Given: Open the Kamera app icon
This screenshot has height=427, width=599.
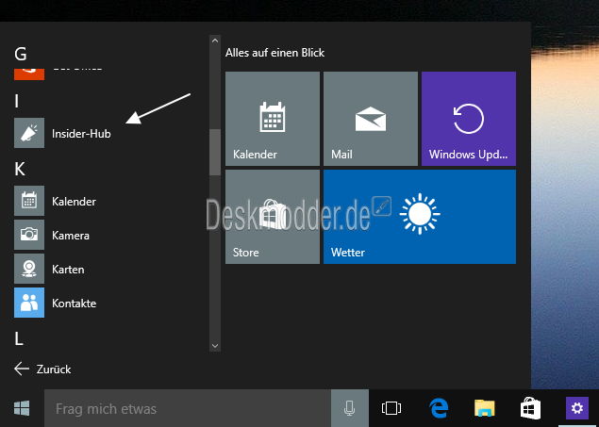Looking at the screenshot, I should pyautogui.click(x=29, y=235).
